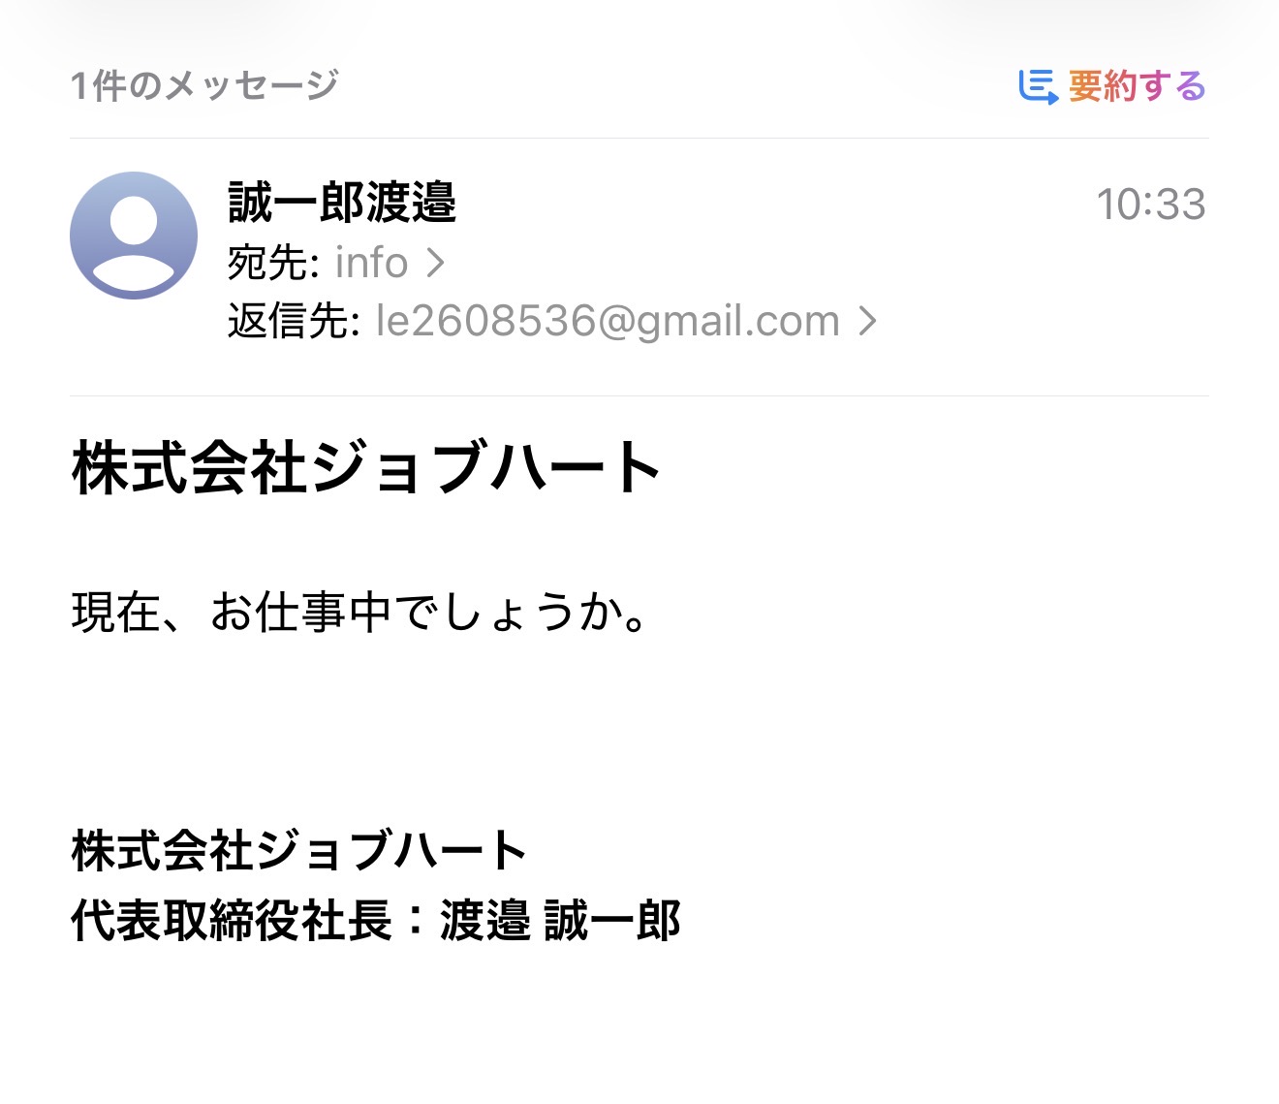Tap the 1件のメッセージ thread count label
Viewport: 1279px width, 1104px height.
coord(204,86)
